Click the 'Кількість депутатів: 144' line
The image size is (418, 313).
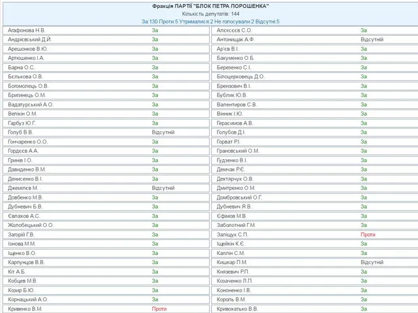click(x=210, y=14)
